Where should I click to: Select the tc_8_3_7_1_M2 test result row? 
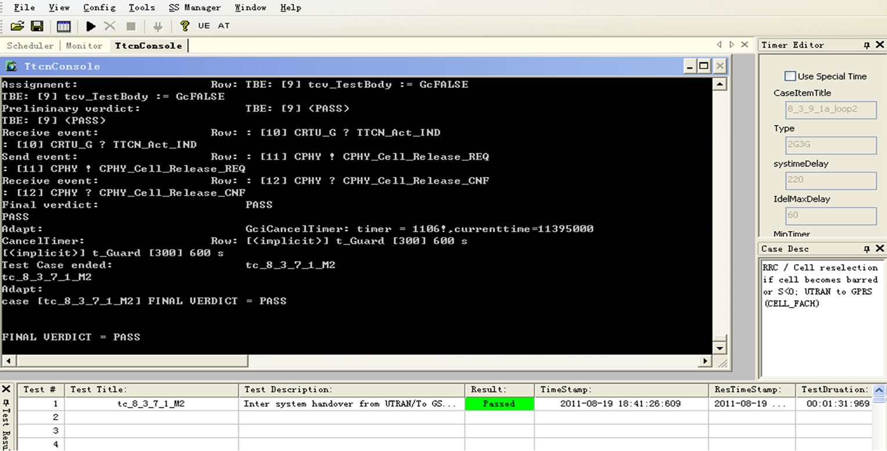pyautogui.click(x=150, y=404)
